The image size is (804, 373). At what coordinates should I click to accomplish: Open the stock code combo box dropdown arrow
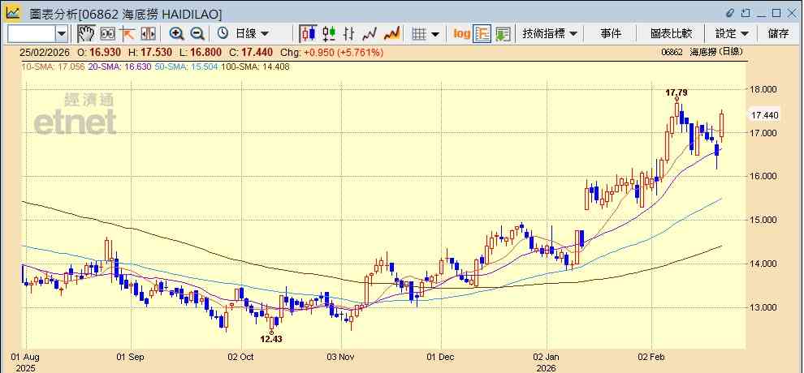pyautogui.click(x=62, y=34)
